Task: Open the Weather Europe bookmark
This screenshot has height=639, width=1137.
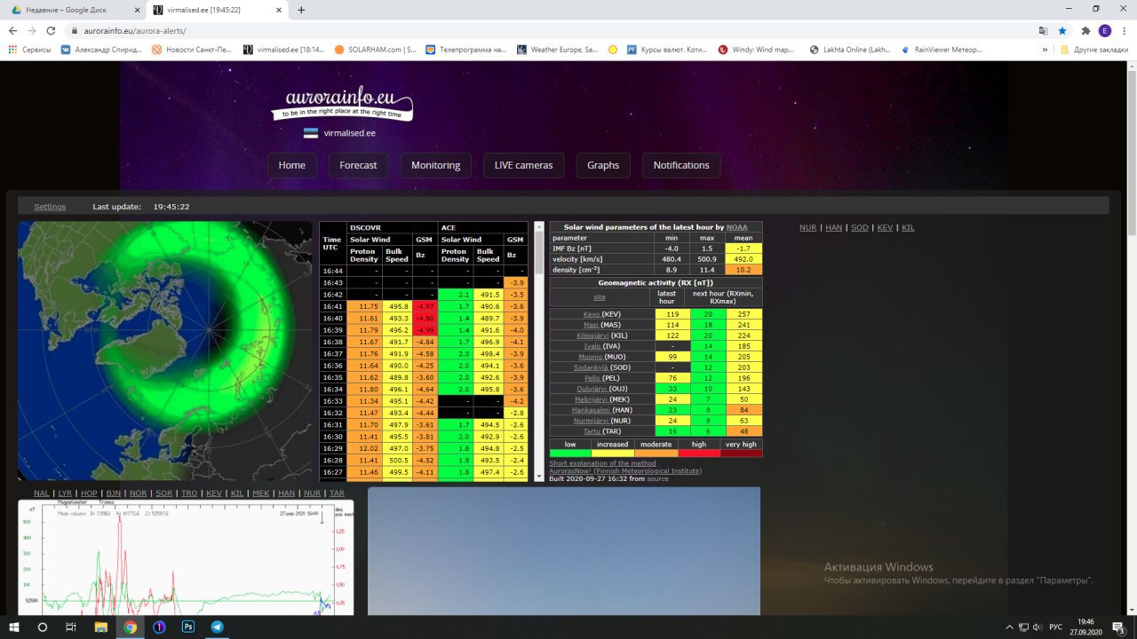Action: (558, 50)
